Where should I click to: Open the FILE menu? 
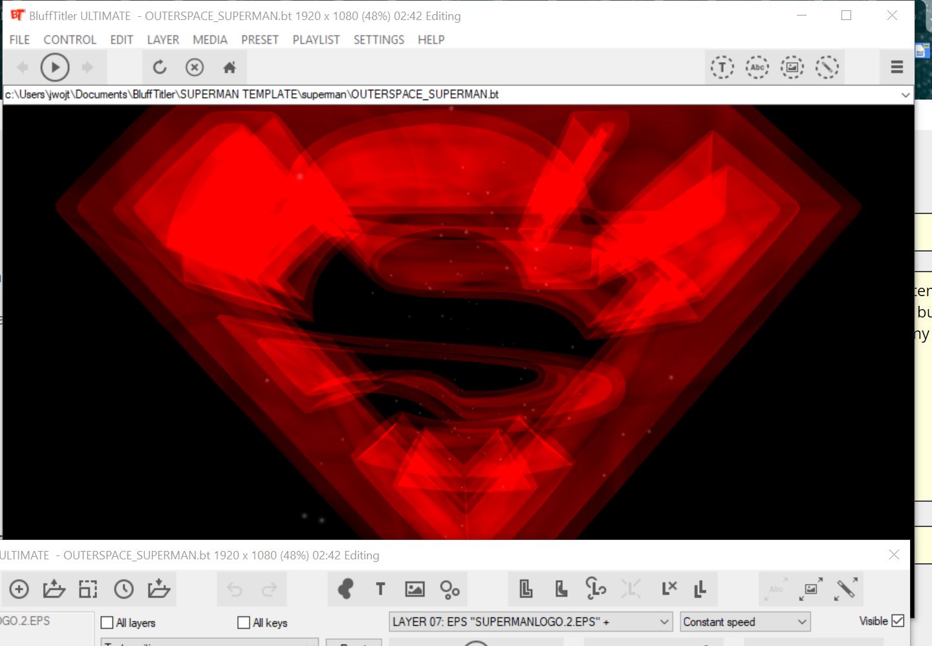tap(19, 40)
